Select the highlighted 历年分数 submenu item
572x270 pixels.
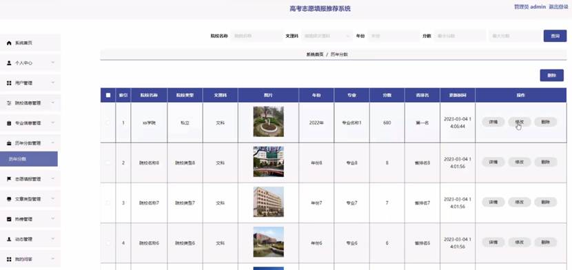(29, 159)
